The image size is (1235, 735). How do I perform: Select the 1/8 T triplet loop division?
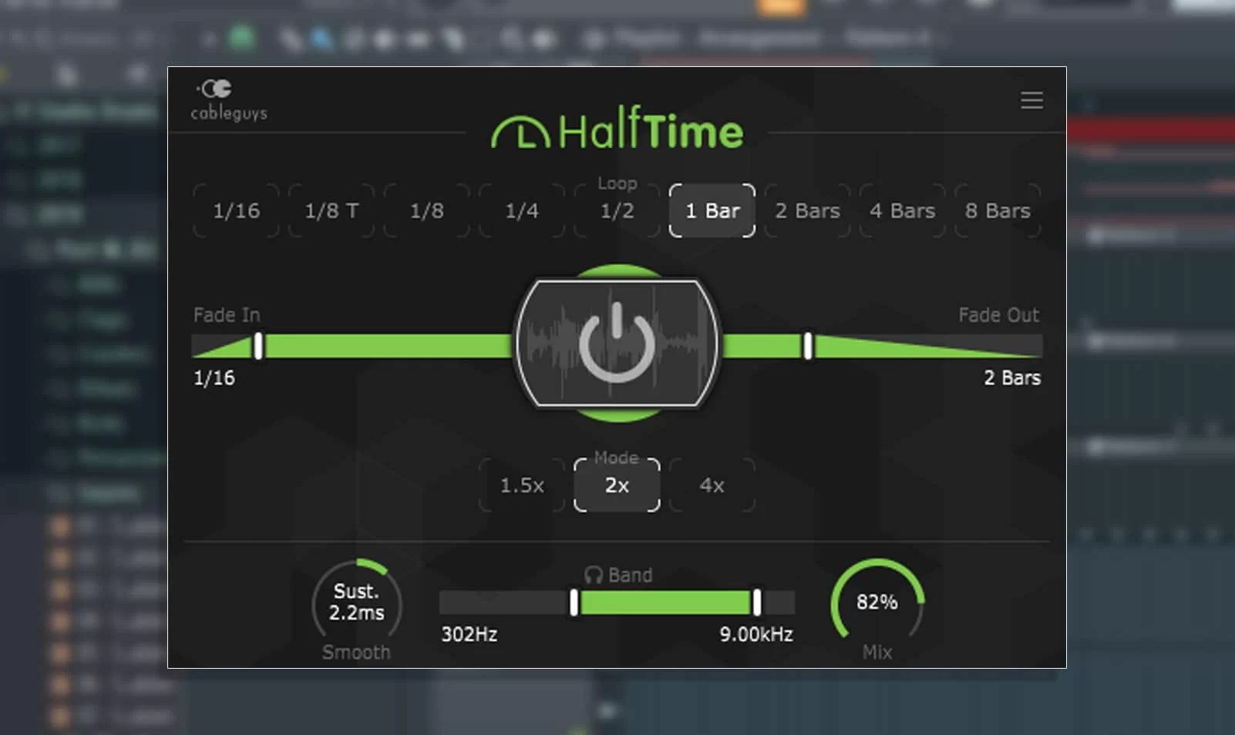pyautogui.click(x=331, y=210)
